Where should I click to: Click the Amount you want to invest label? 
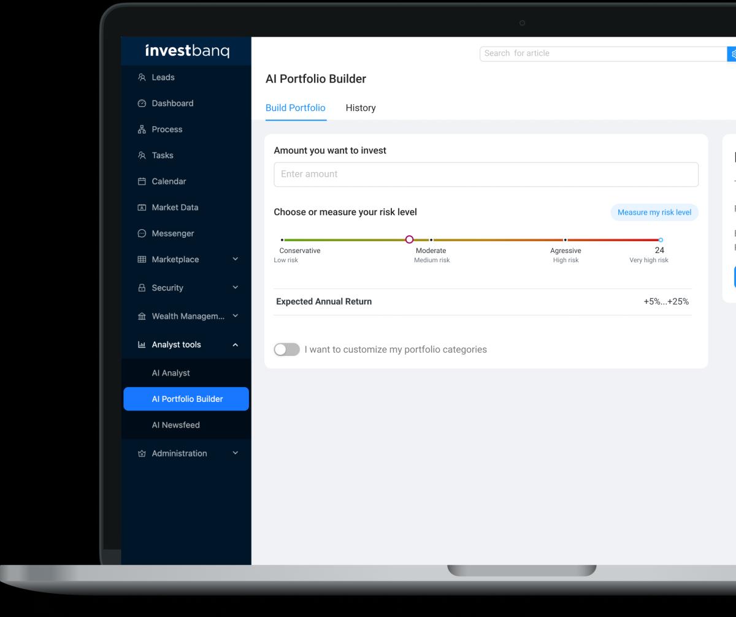coord(330,150)
